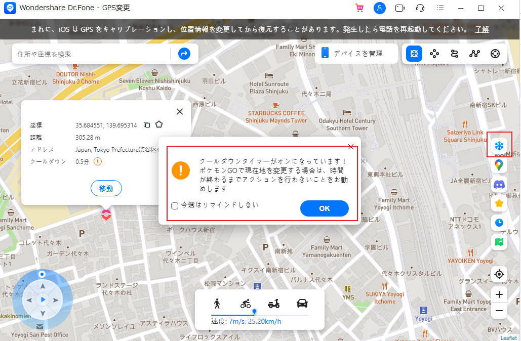Open the history clock icon

point(499,223)
